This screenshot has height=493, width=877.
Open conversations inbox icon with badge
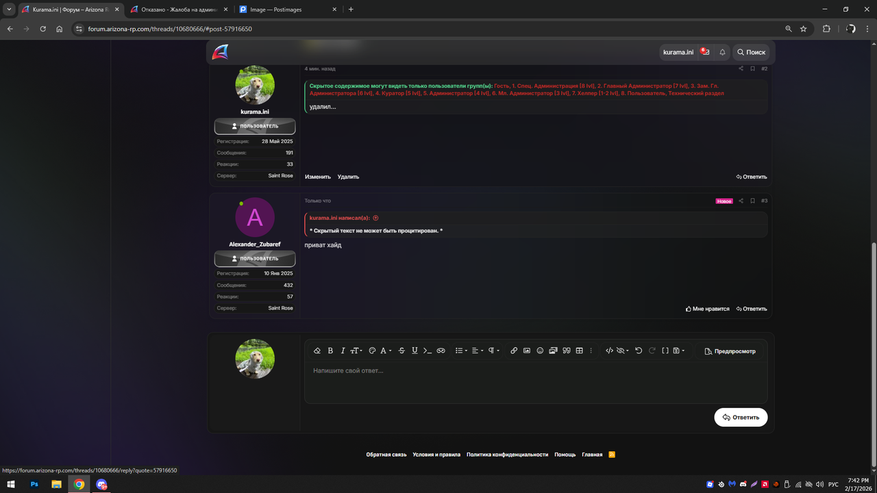705,52
